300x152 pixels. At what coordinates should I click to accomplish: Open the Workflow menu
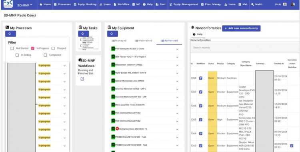click(122, 4)
